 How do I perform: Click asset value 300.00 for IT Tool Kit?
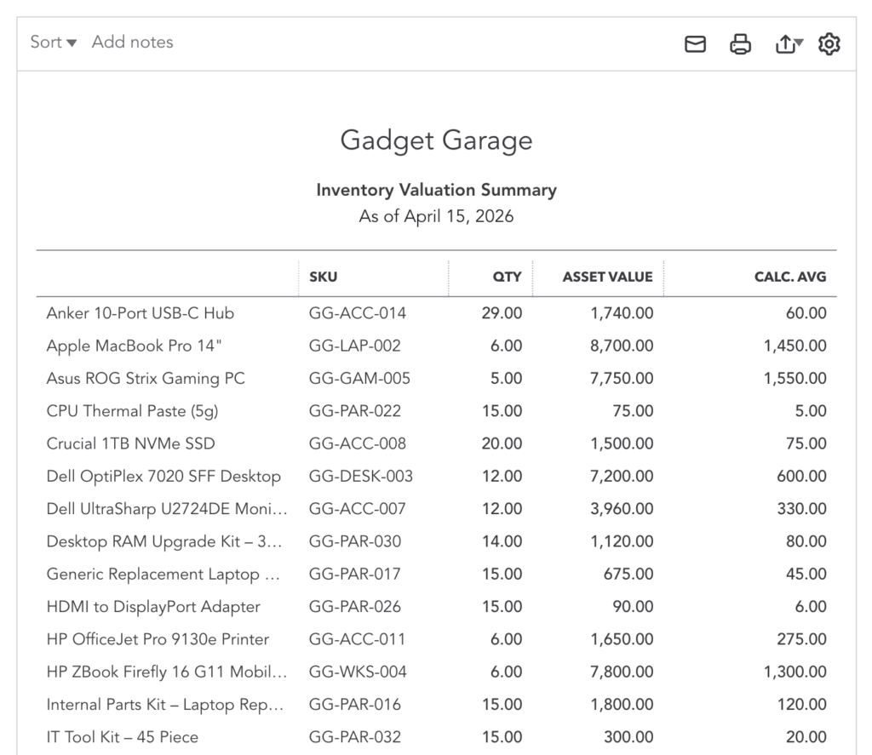[629, 737]
